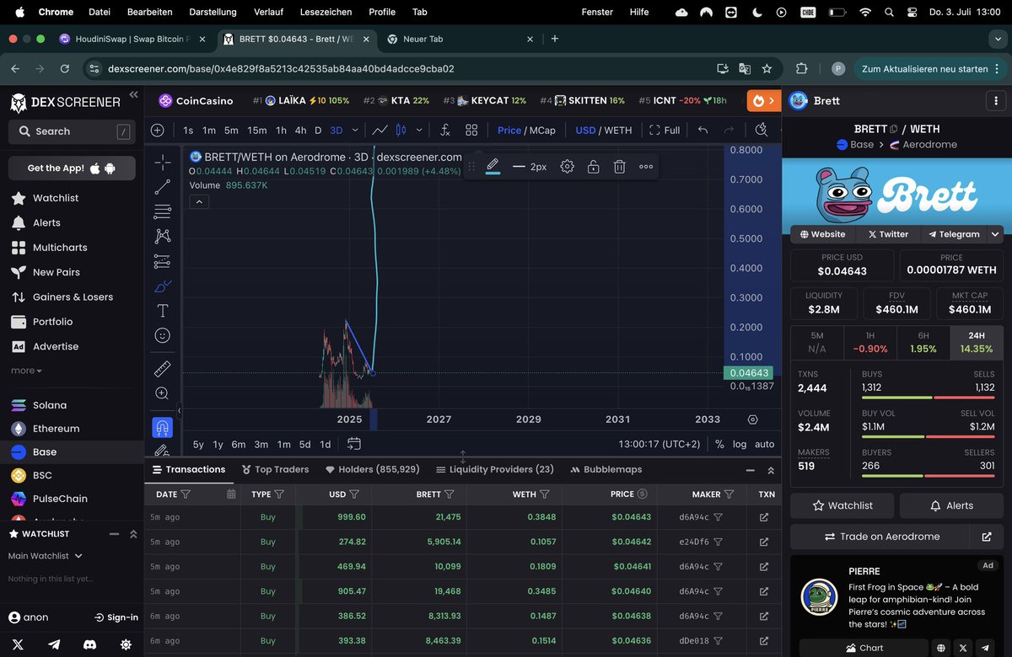Open drawing line color pencil tool
Screen dimensions: 1012x657
pyautogui.click(x=493, y=166)
